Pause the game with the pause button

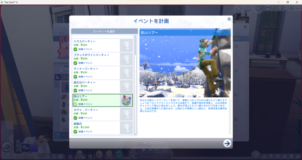(x=137, y=150)
